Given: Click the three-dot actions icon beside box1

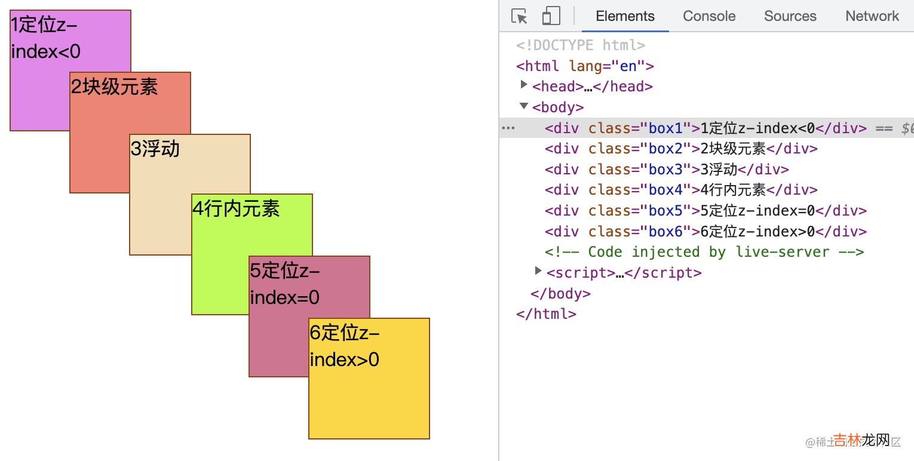Looking at the screenshot, I should pos(508,128).
